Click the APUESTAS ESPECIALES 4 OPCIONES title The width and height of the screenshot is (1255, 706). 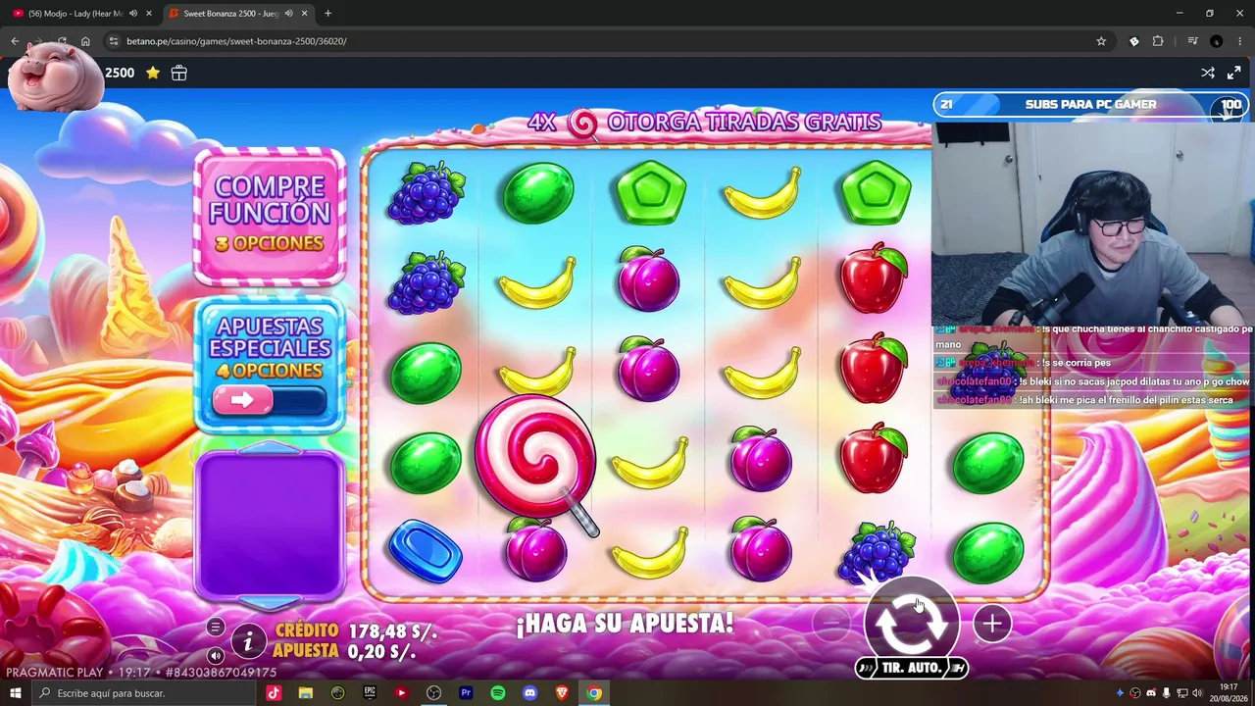pos(270,347)
